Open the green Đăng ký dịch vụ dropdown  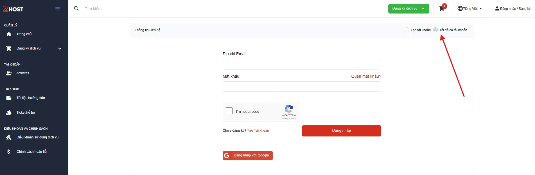408,9
